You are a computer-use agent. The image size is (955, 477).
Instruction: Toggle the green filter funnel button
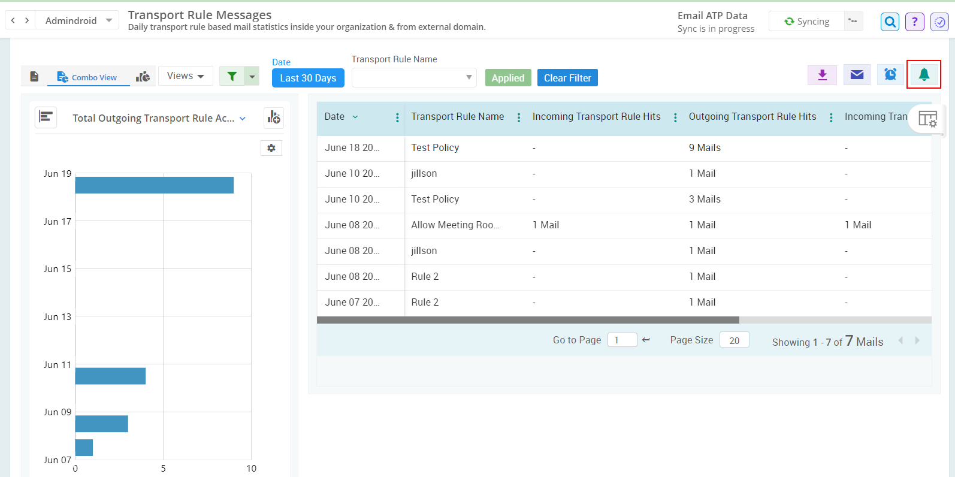pyautogui.click(x=232, y=76)
